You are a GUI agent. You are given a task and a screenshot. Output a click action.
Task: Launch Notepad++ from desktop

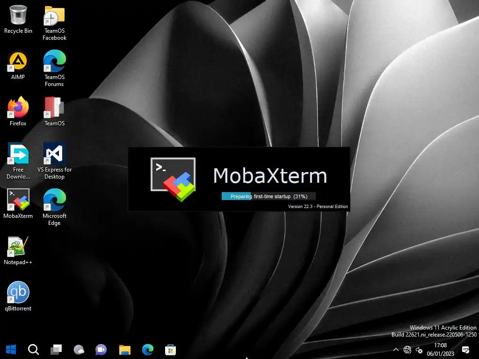(x=18, y=251)
